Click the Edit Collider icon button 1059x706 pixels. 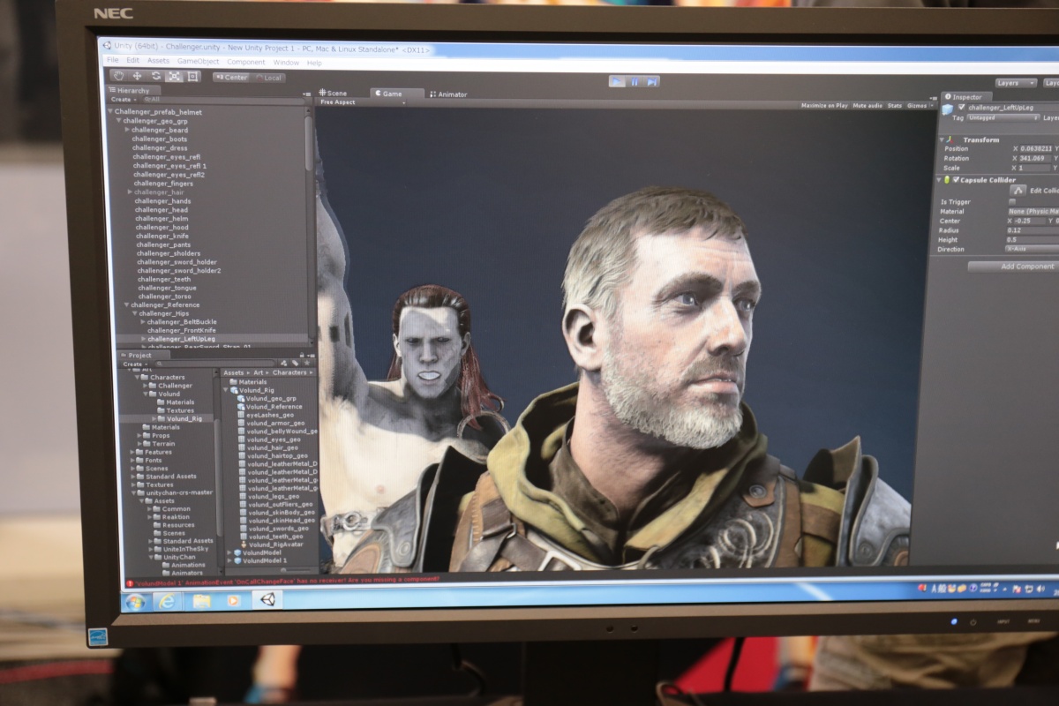coord(1018,190)
